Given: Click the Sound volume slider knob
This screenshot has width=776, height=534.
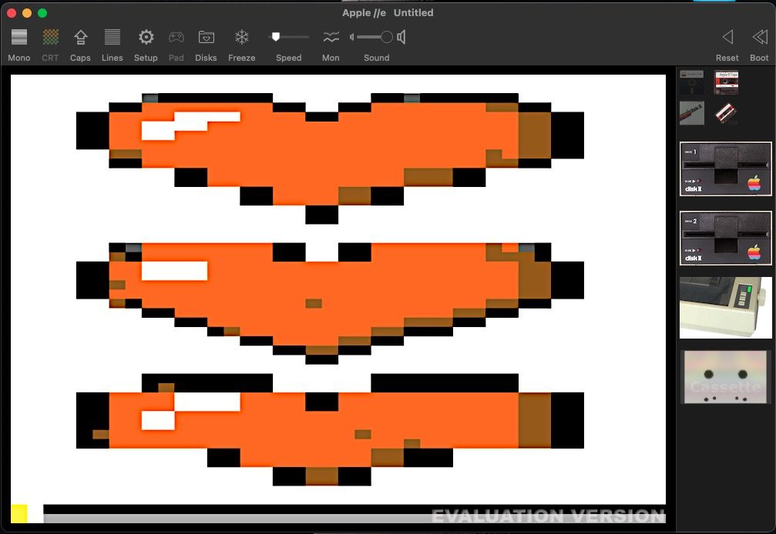Looking at the screenshot, I should coord(387,37).
